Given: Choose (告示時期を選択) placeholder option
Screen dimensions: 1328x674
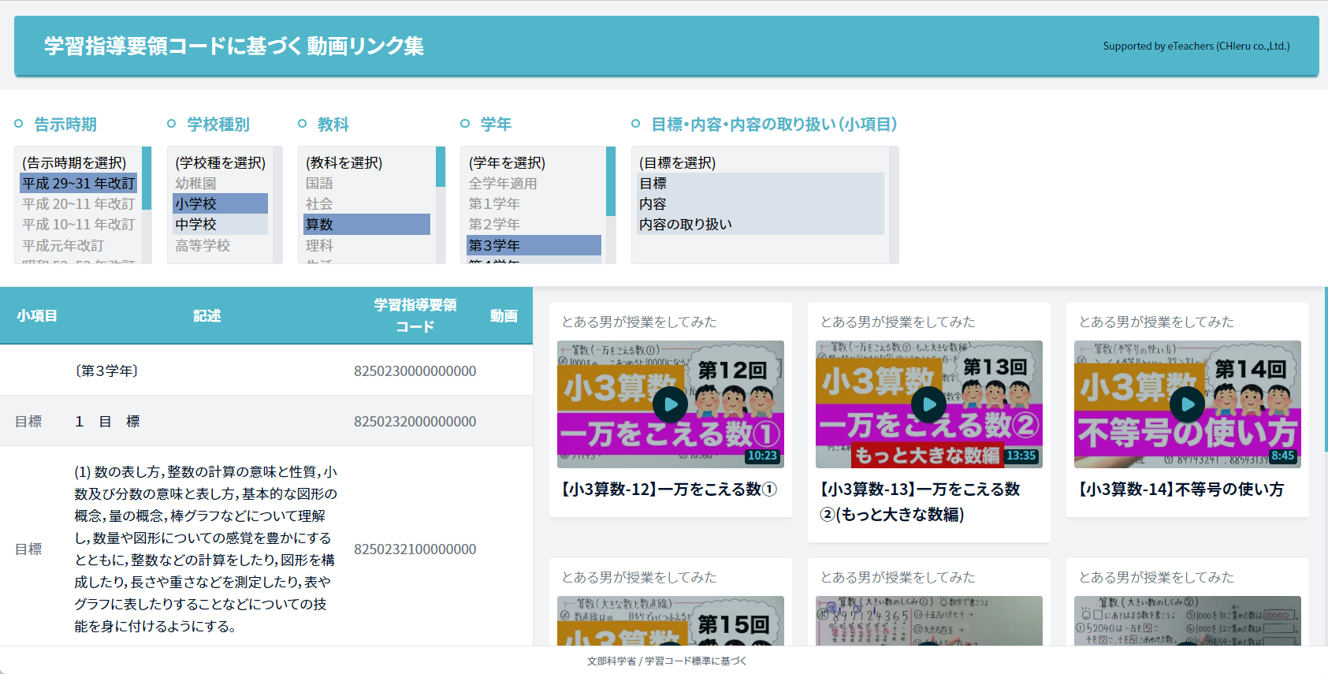Looking at the screenshot, I should (79, 162).
